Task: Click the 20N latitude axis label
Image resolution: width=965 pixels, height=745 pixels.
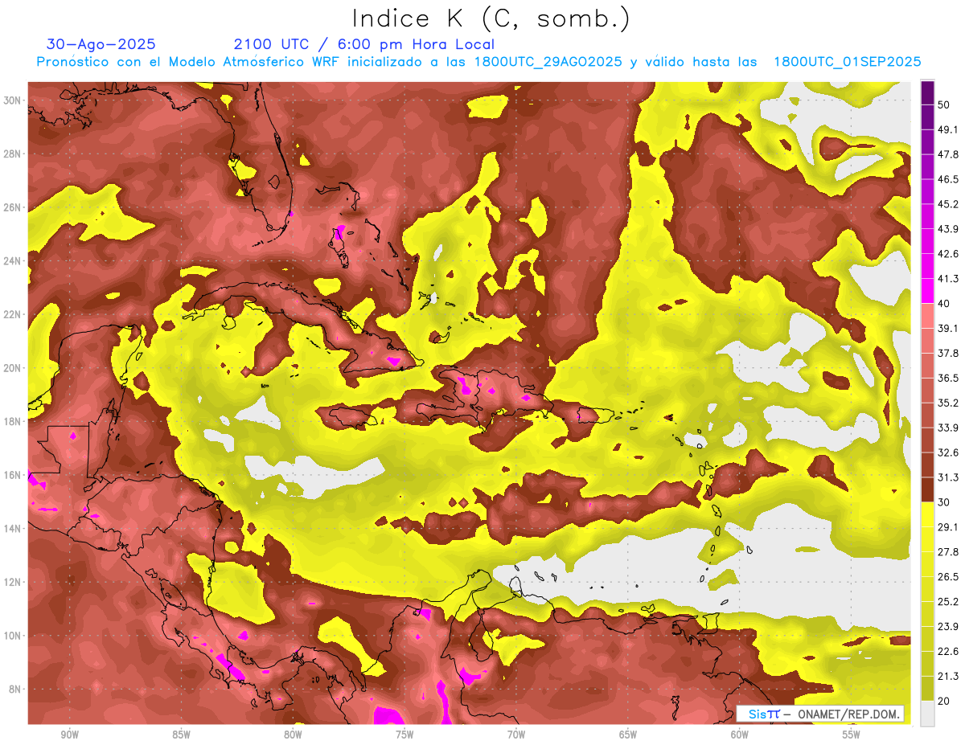Action: click(12, 368)
